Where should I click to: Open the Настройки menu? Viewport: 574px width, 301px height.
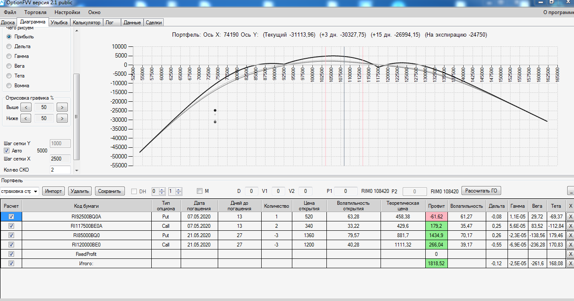[x=67, y=12]
